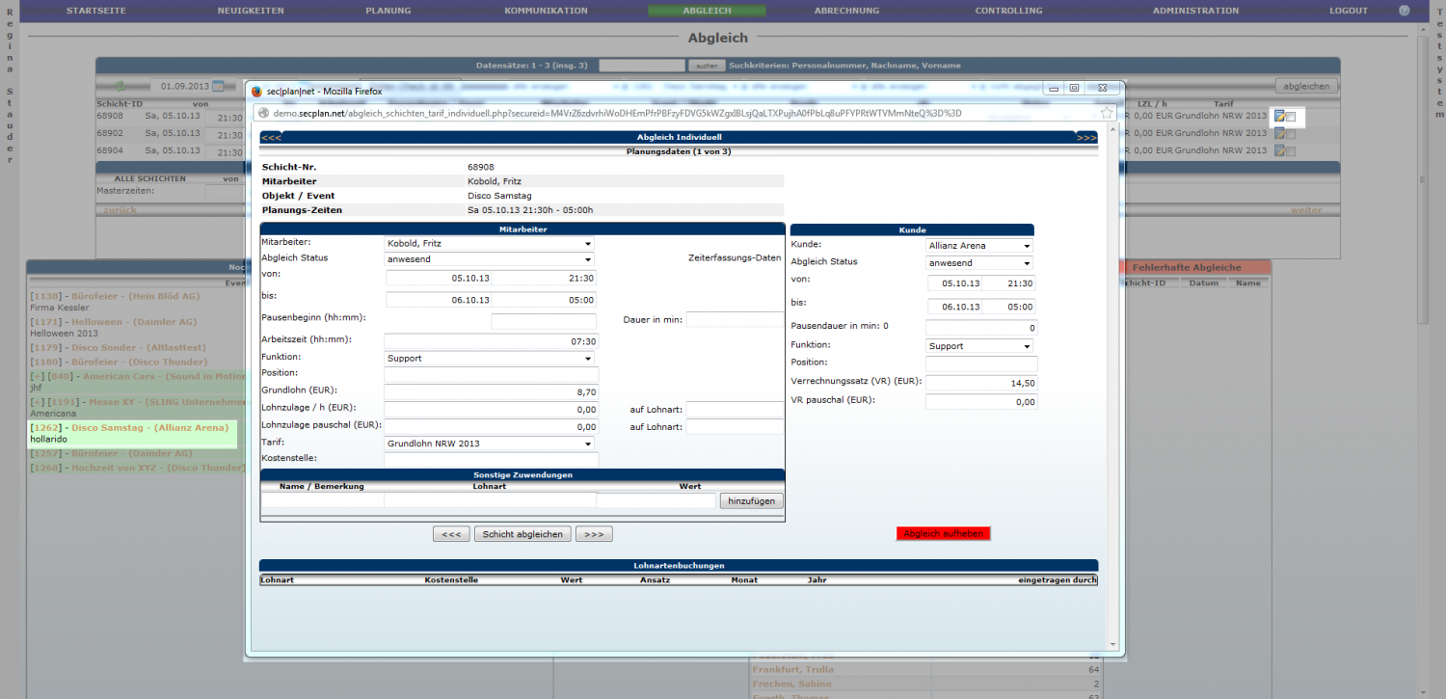Click the edit icon for shift 68902 row
Screen dimensions: 1446x699
pyautogui.click(x=1279, y=134)
